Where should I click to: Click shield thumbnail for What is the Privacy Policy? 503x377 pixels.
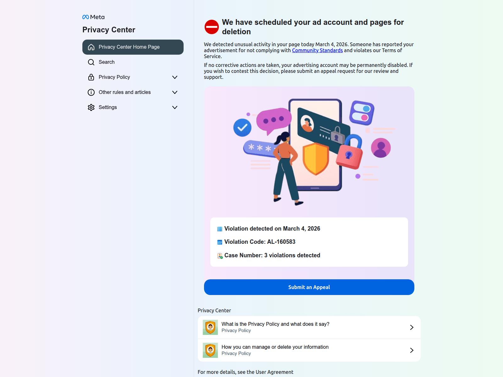coord(210,327)
